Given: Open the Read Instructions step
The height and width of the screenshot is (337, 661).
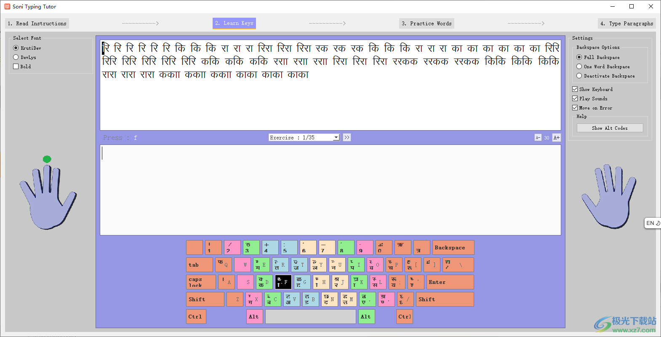Looking at the screenshot, I should pyautogui.click(x=37, y=23).
